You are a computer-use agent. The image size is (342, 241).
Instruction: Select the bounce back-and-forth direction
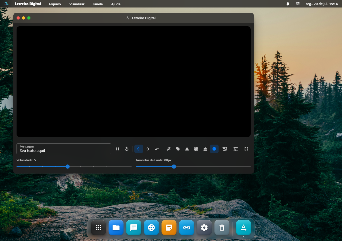(157, 149)
